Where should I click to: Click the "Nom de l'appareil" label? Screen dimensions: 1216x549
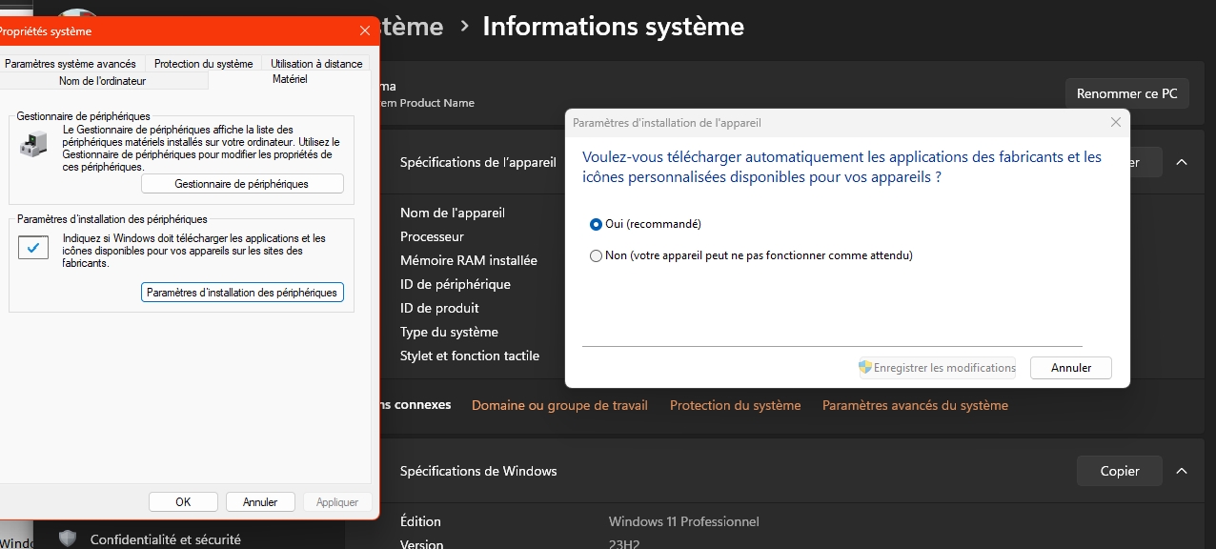coord(453,213)
